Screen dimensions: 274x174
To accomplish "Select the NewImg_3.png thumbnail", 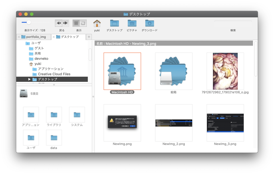I will (225, 123).
